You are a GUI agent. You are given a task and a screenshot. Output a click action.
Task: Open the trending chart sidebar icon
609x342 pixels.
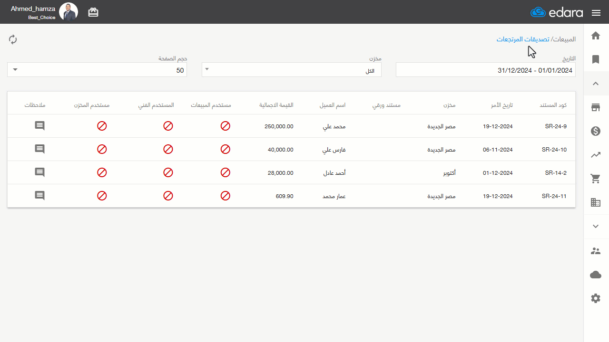click(596, 155)
